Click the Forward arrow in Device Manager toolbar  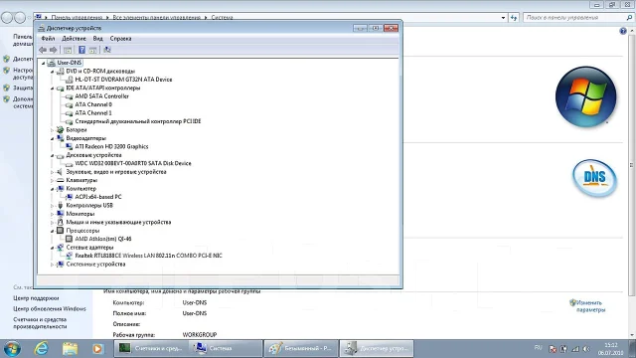[x=53, y=50]
